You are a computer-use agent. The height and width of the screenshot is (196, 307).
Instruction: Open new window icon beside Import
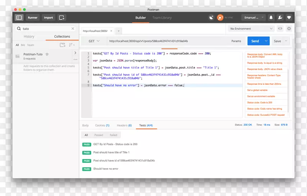click(x=62, y=18)
